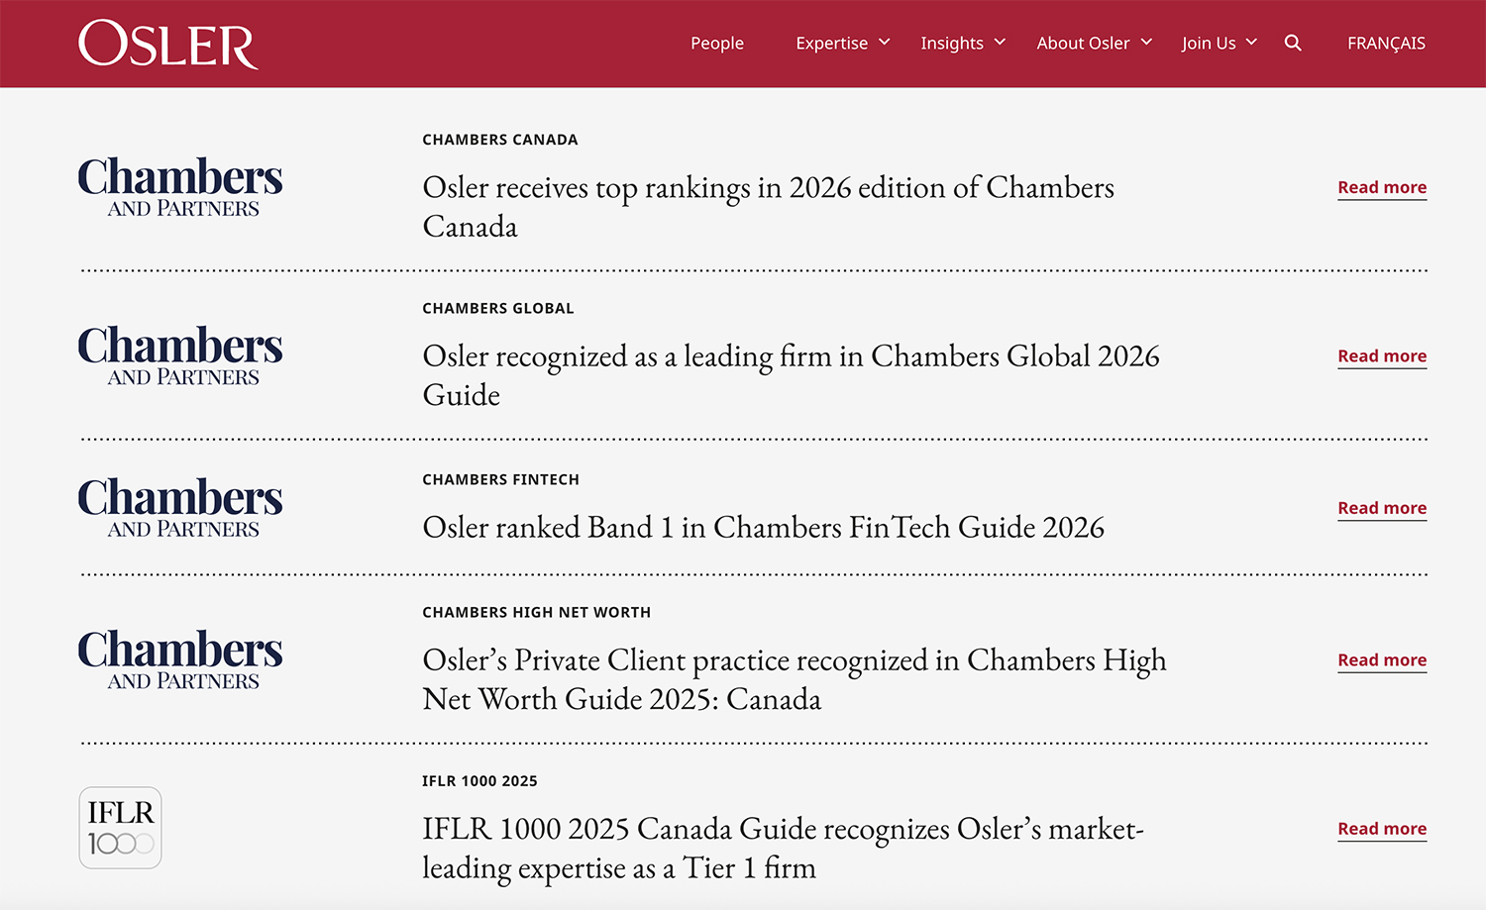
Task: Click the Chambers Global 2026 Guide article title
Action: point(791,374)
